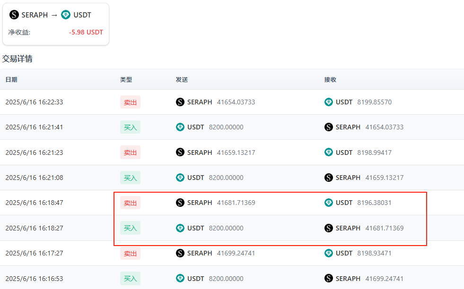Click the 日期 column header
Viewport: 464px width, 289px height.
11,79
